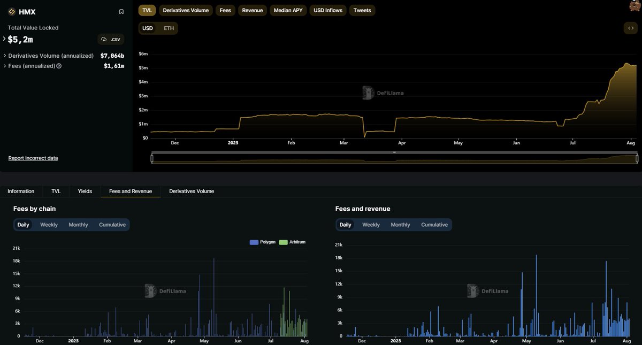Bookmark the HMX protocol
This screenshot has height=345, width=642.
point(121,11)
